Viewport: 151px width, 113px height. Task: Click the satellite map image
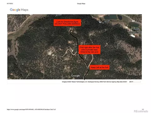tap(75, 47)
